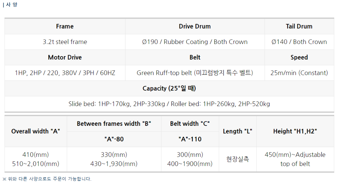Click the Frame column header

65,26
